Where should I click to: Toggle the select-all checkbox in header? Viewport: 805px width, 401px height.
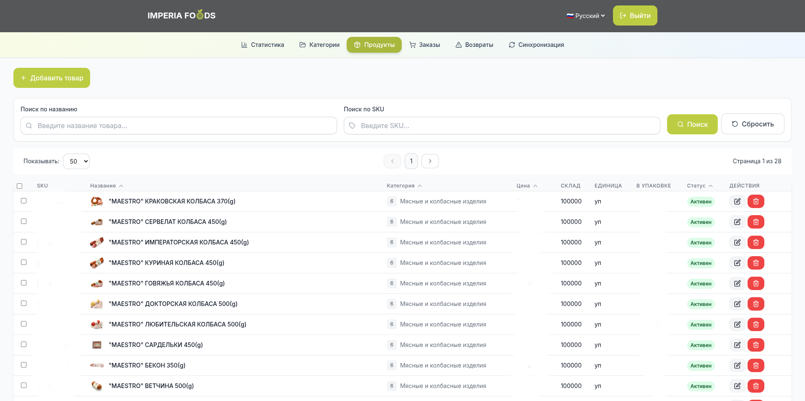click(x=19, y=186)
